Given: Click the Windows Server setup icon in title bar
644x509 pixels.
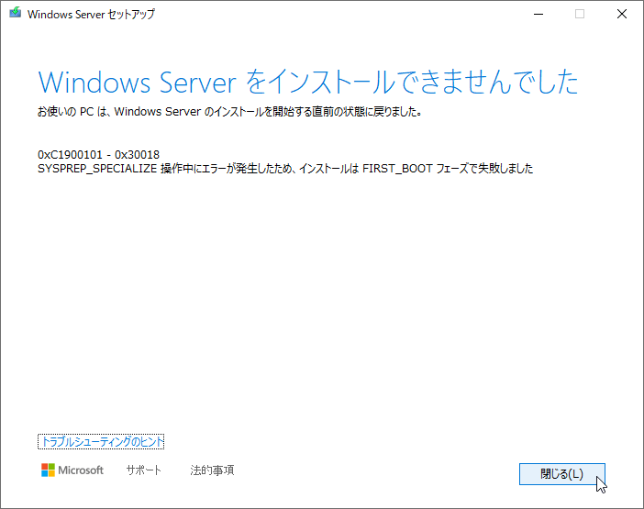Looking at the screenshot, I should 14,15.
